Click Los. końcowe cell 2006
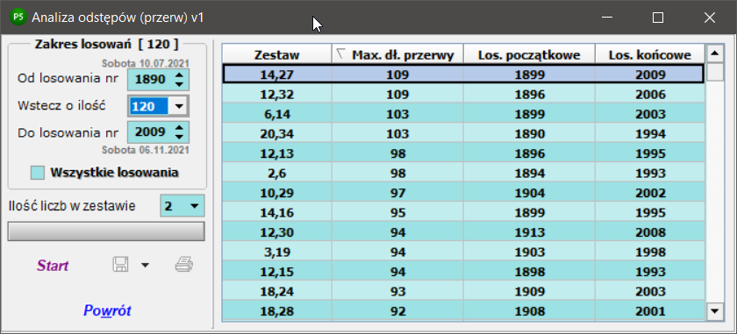Viewport: 737px width, 334px height. click(650, 94)
